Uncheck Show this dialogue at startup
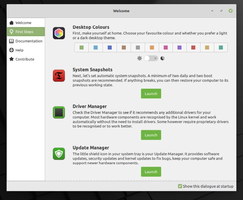Image resolution: width=243 pixels, height=200 pixels. [x=180, y=186]
